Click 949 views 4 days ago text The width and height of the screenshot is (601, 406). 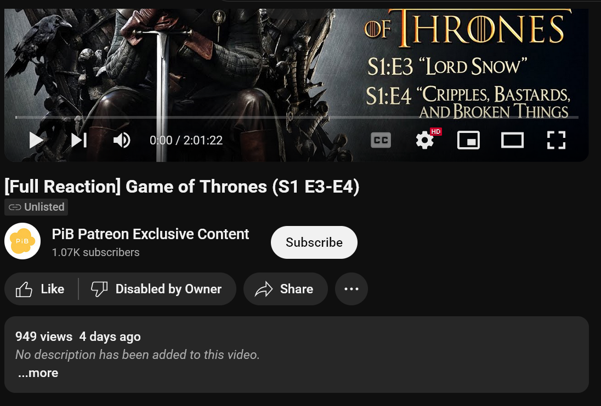click(x=78, y=337)
